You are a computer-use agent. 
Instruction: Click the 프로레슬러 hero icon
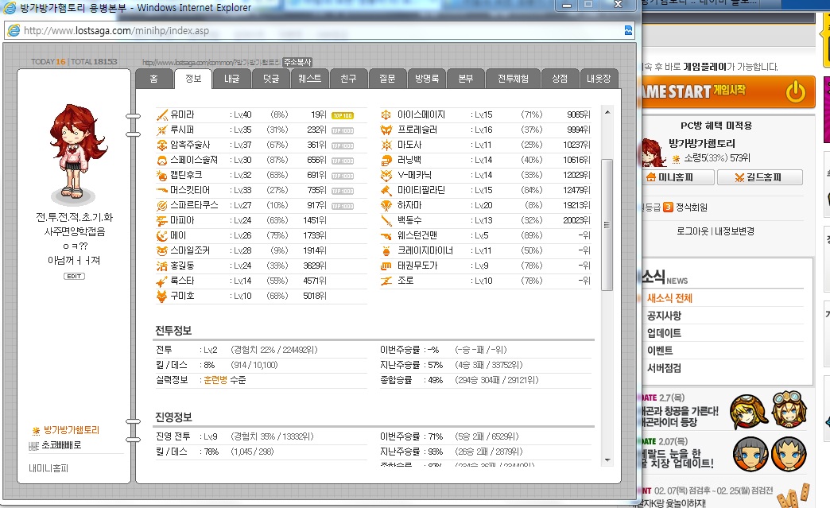[386, 130]
